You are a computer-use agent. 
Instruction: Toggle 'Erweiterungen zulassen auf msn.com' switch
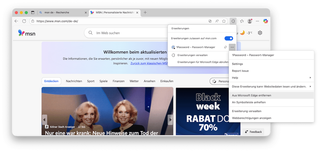click(228, 38)
